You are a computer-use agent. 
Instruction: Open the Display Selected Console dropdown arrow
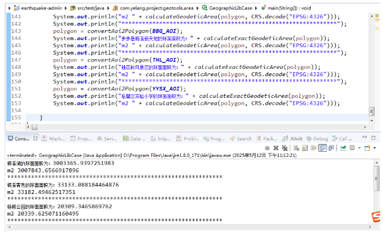click(x=359, y=148)
